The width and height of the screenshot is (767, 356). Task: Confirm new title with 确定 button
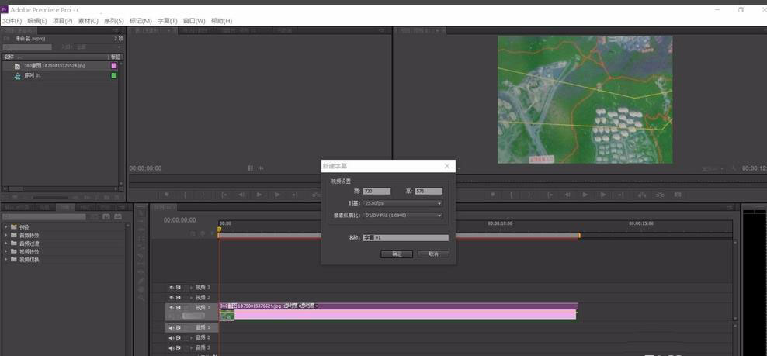click(397, 254)
